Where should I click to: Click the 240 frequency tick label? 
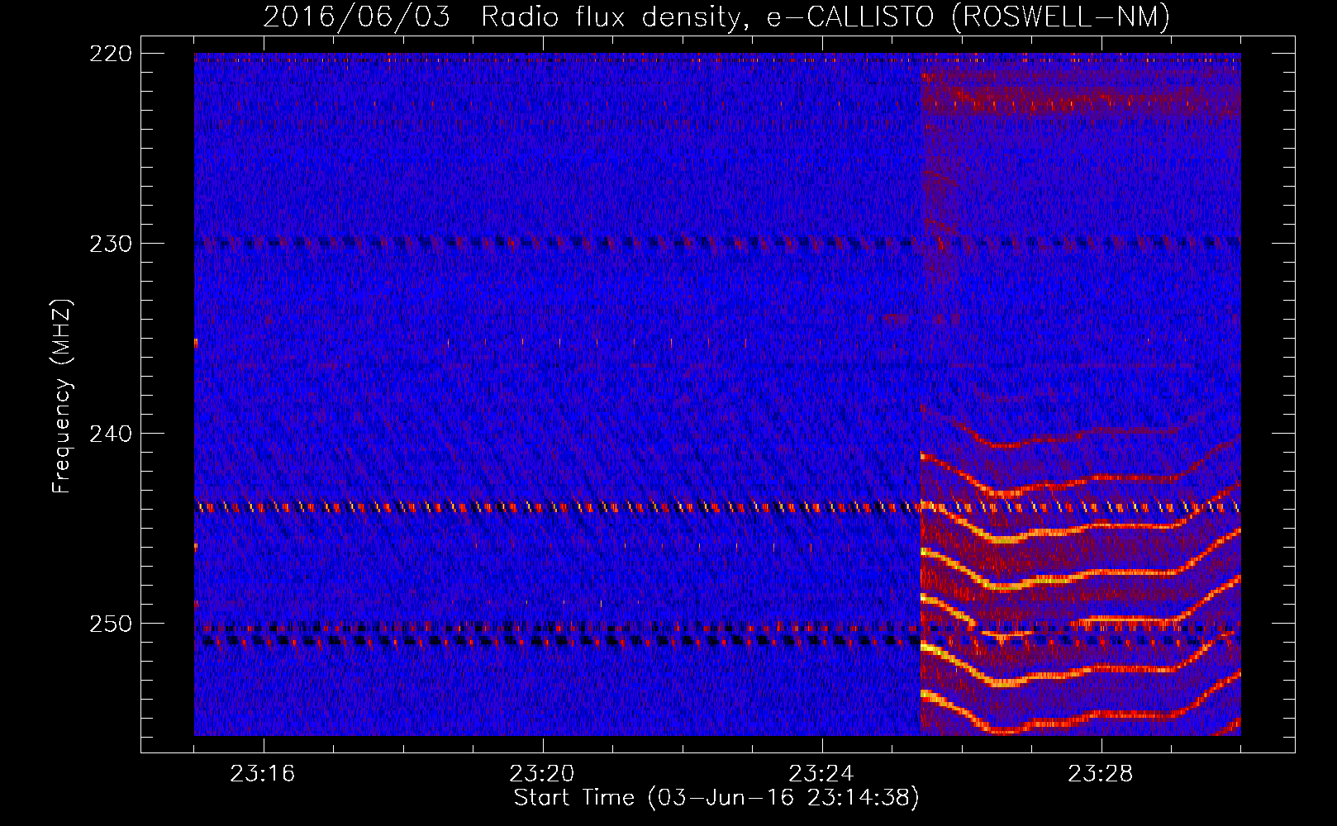[x=110, y=434]
